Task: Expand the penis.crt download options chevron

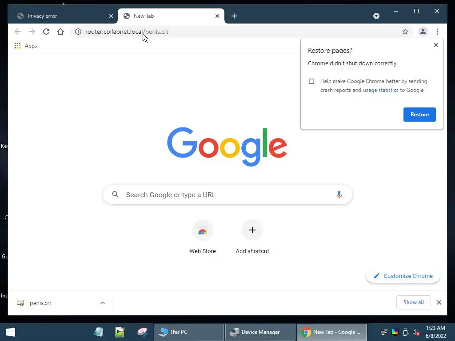Action: click(103, 303)
